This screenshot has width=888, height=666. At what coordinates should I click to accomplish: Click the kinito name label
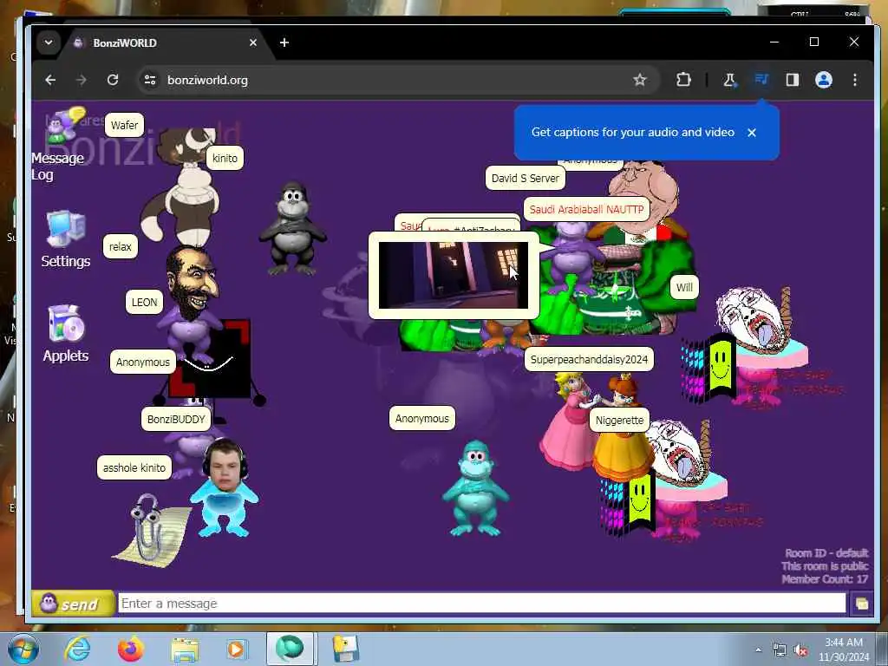click(225, 158)
